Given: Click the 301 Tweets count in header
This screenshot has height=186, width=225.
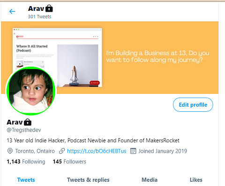Looking at the screenshot, I should click(39, 16).
